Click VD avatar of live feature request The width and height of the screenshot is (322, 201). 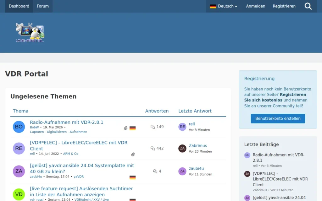(19, 194)
